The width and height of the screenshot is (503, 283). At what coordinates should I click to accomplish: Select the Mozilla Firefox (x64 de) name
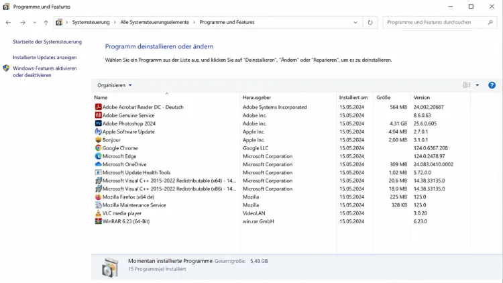[128, 197]
